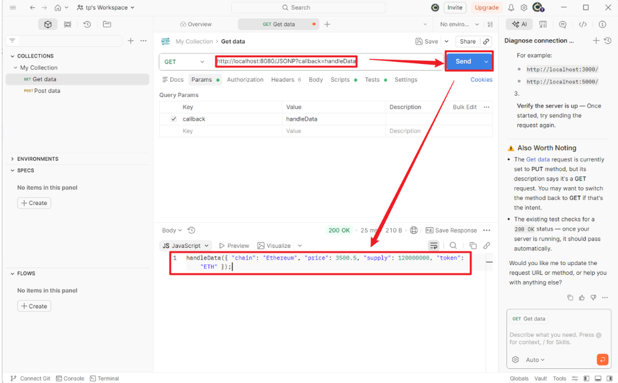618x383 pixels.
Task: Copy the response body icon
Action: [x=473, y=246]
